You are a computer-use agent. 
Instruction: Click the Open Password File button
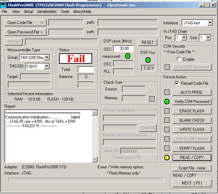25,32
